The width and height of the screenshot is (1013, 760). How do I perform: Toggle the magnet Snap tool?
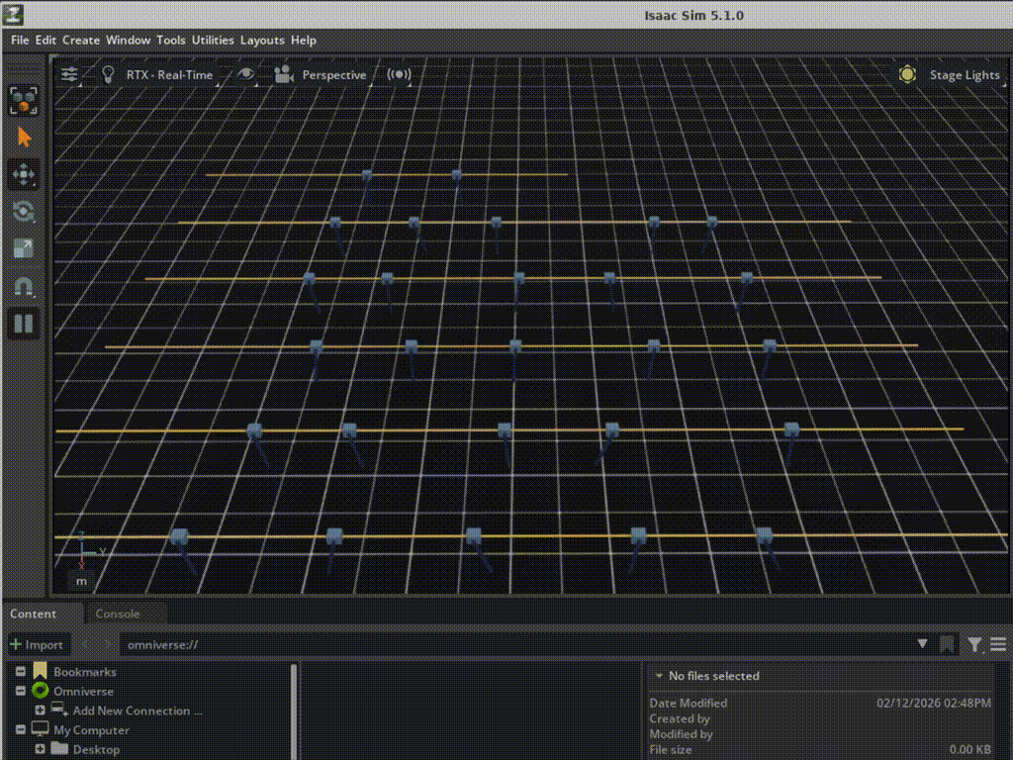click(24, 287)
